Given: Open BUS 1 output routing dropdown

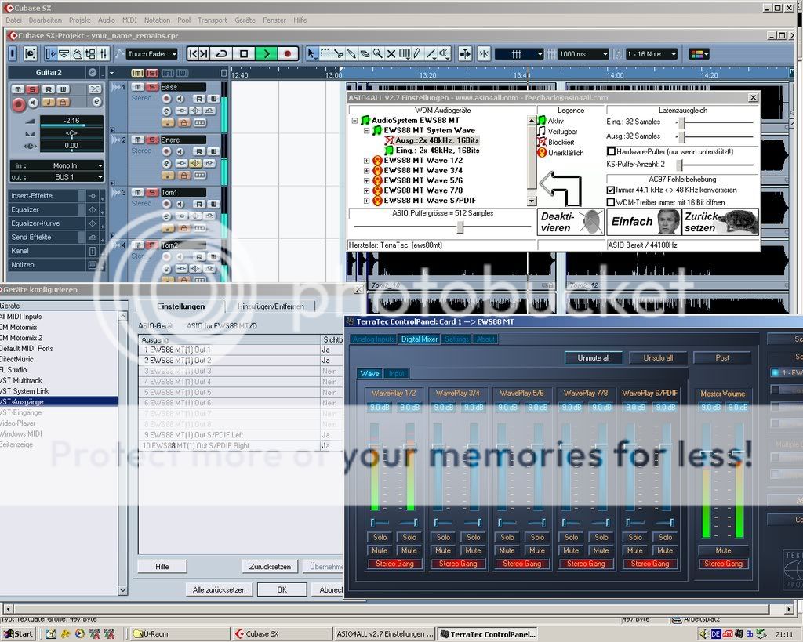Looking at the screenshot, I should [56, 176].
